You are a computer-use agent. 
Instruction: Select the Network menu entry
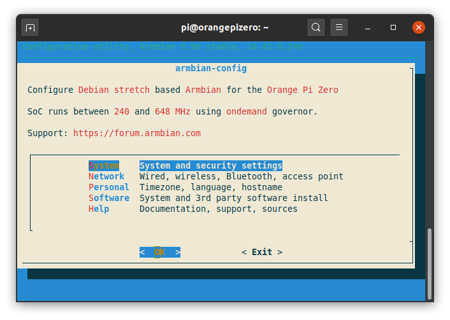106,176
